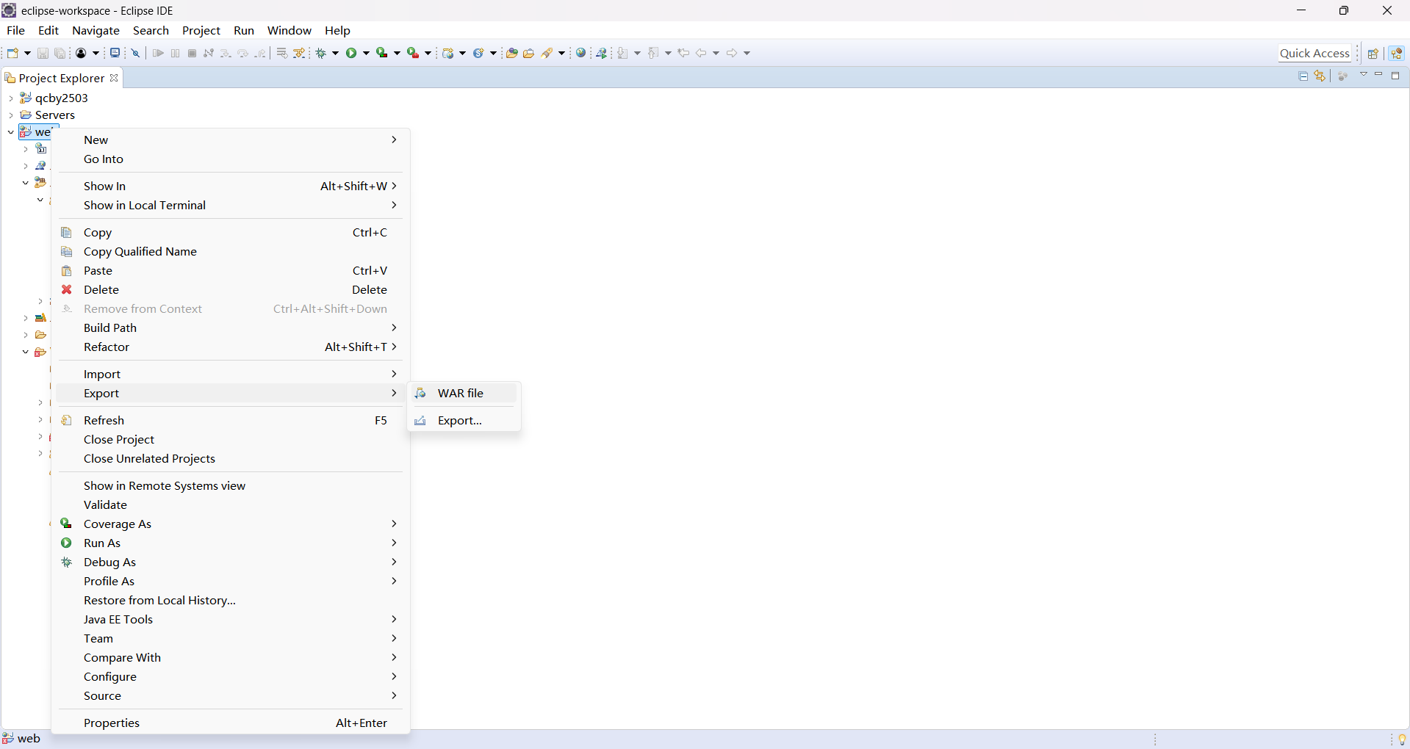Open the Window menu

tap(289, 30)
